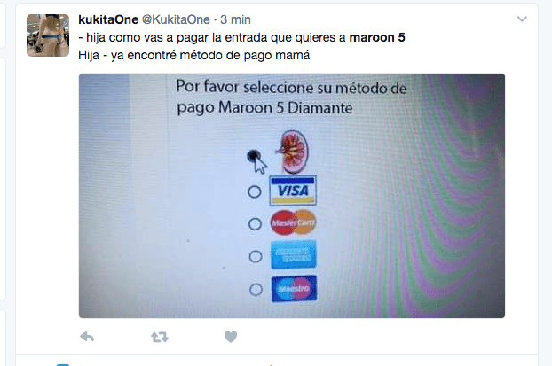This screenshot has height=366, width=552.
Task: Select the Maestro radio button
Action: click(256, 290)
